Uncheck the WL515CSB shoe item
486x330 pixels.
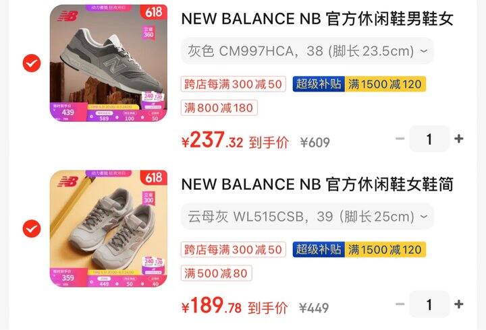pos(32,229)
